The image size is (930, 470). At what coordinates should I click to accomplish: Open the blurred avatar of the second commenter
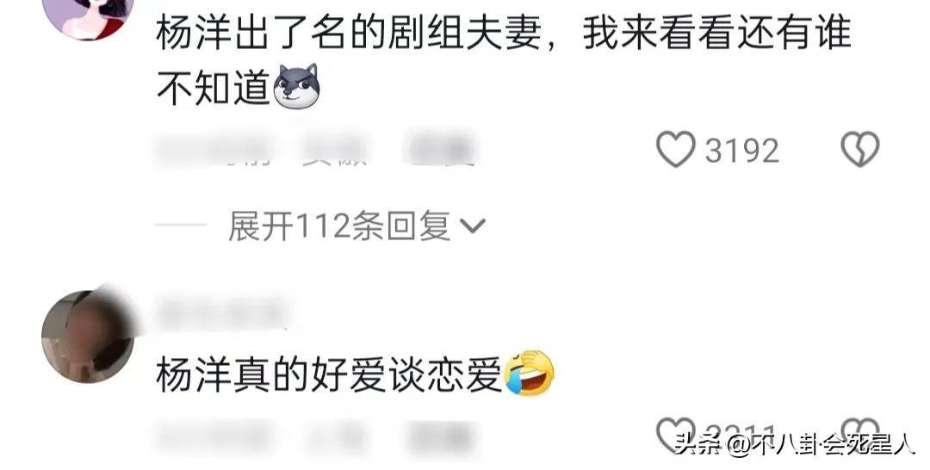click(88, 336)
